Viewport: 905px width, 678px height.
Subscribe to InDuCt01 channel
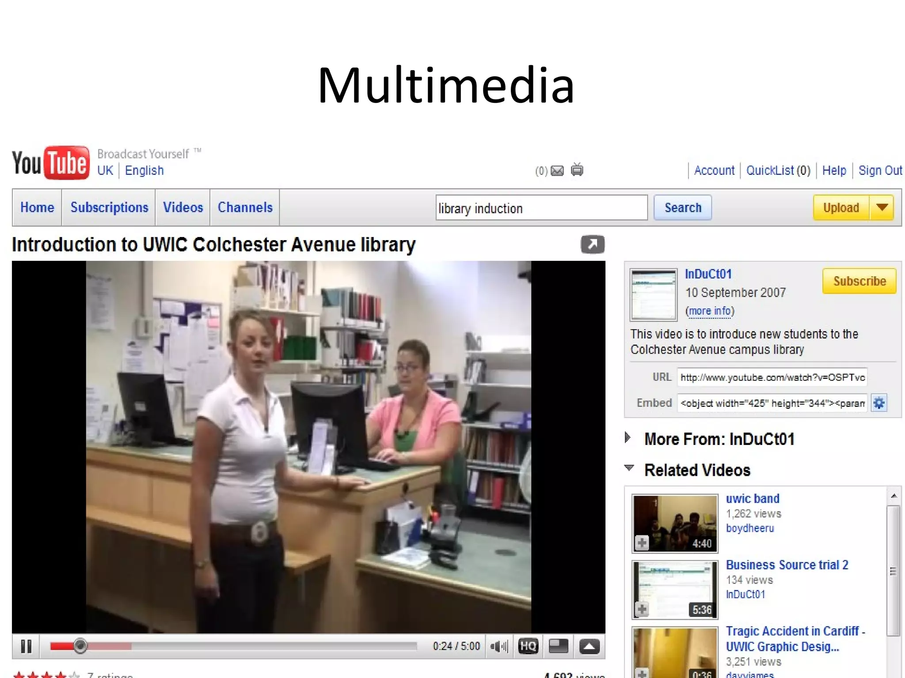[859, 281]
